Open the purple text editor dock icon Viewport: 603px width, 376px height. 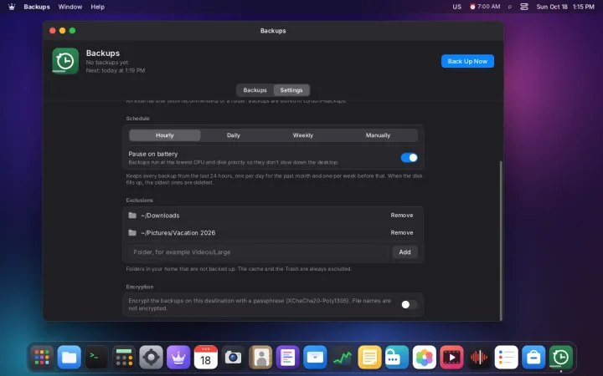point(287,358)
